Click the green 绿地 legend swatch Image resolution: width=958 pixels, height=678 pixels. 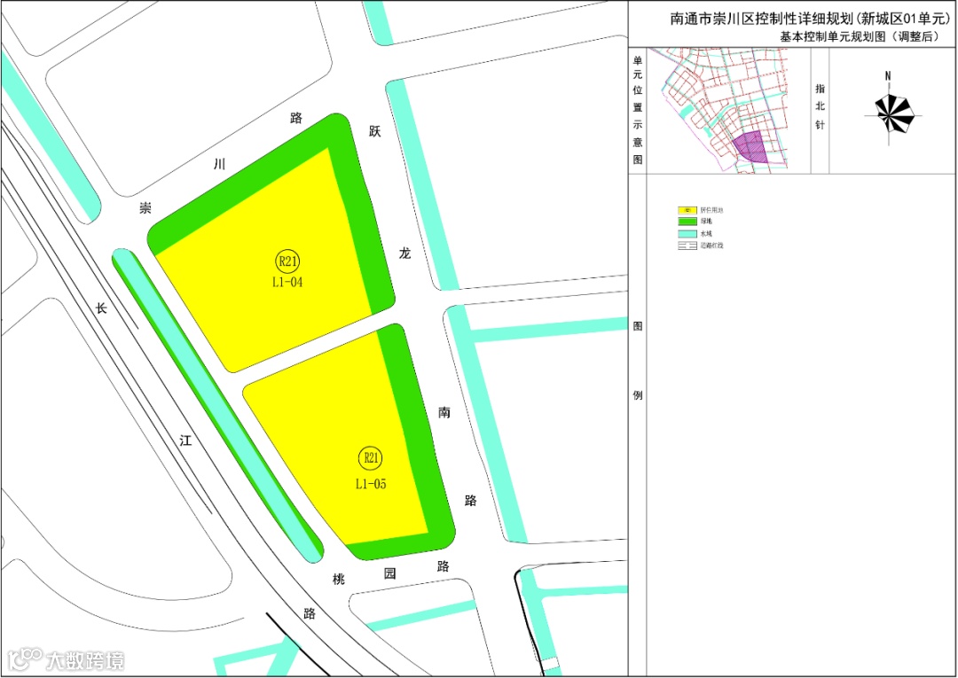click(687, 222)
